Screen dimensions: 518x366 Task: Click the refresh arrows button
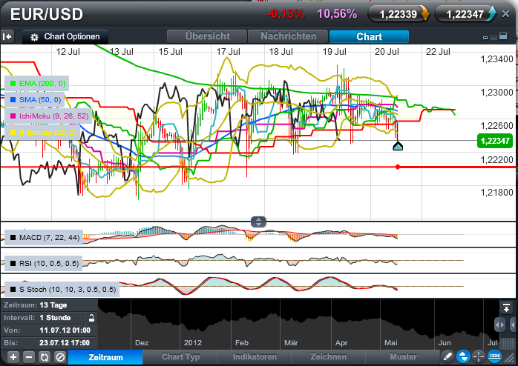(45, 357)
